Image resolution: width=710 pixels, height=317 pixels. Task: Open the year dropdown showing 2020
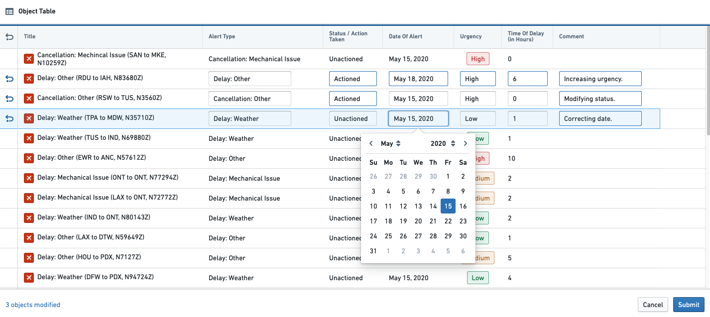pos(443,143)
